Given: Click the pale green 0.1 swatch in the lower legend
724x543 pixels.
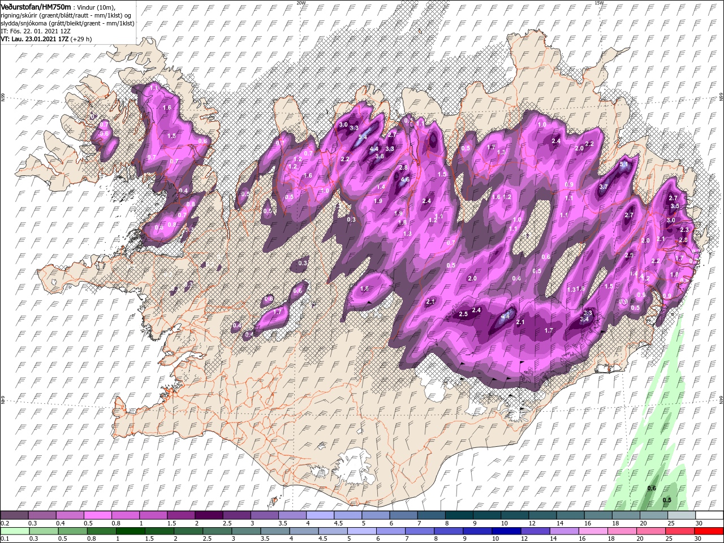Looking at the screenshot, I should (15, 531).
